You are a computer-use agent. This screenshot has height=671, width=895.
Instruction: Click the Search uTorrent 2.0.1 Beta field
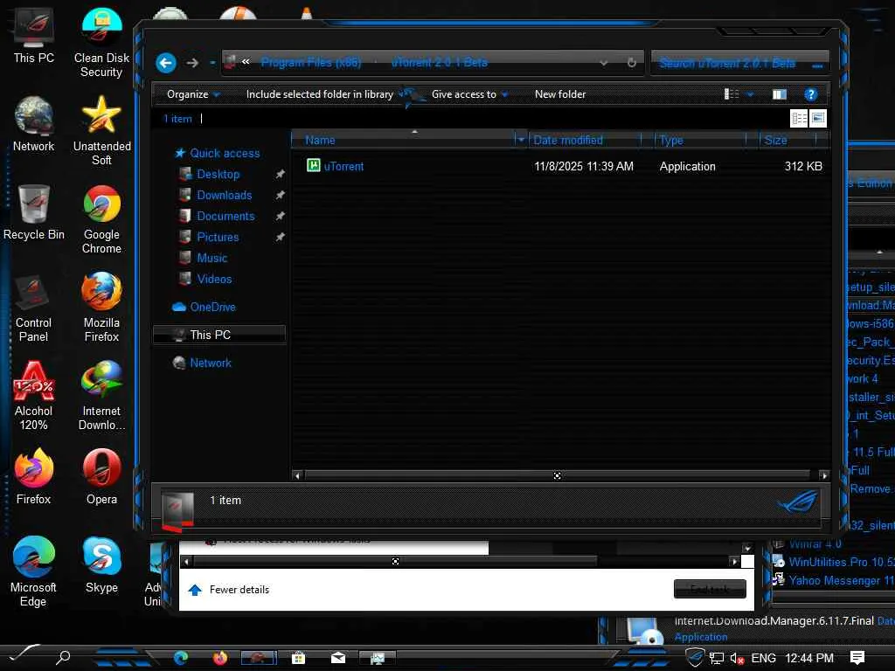pyautogui.click(x=739, y=63)
